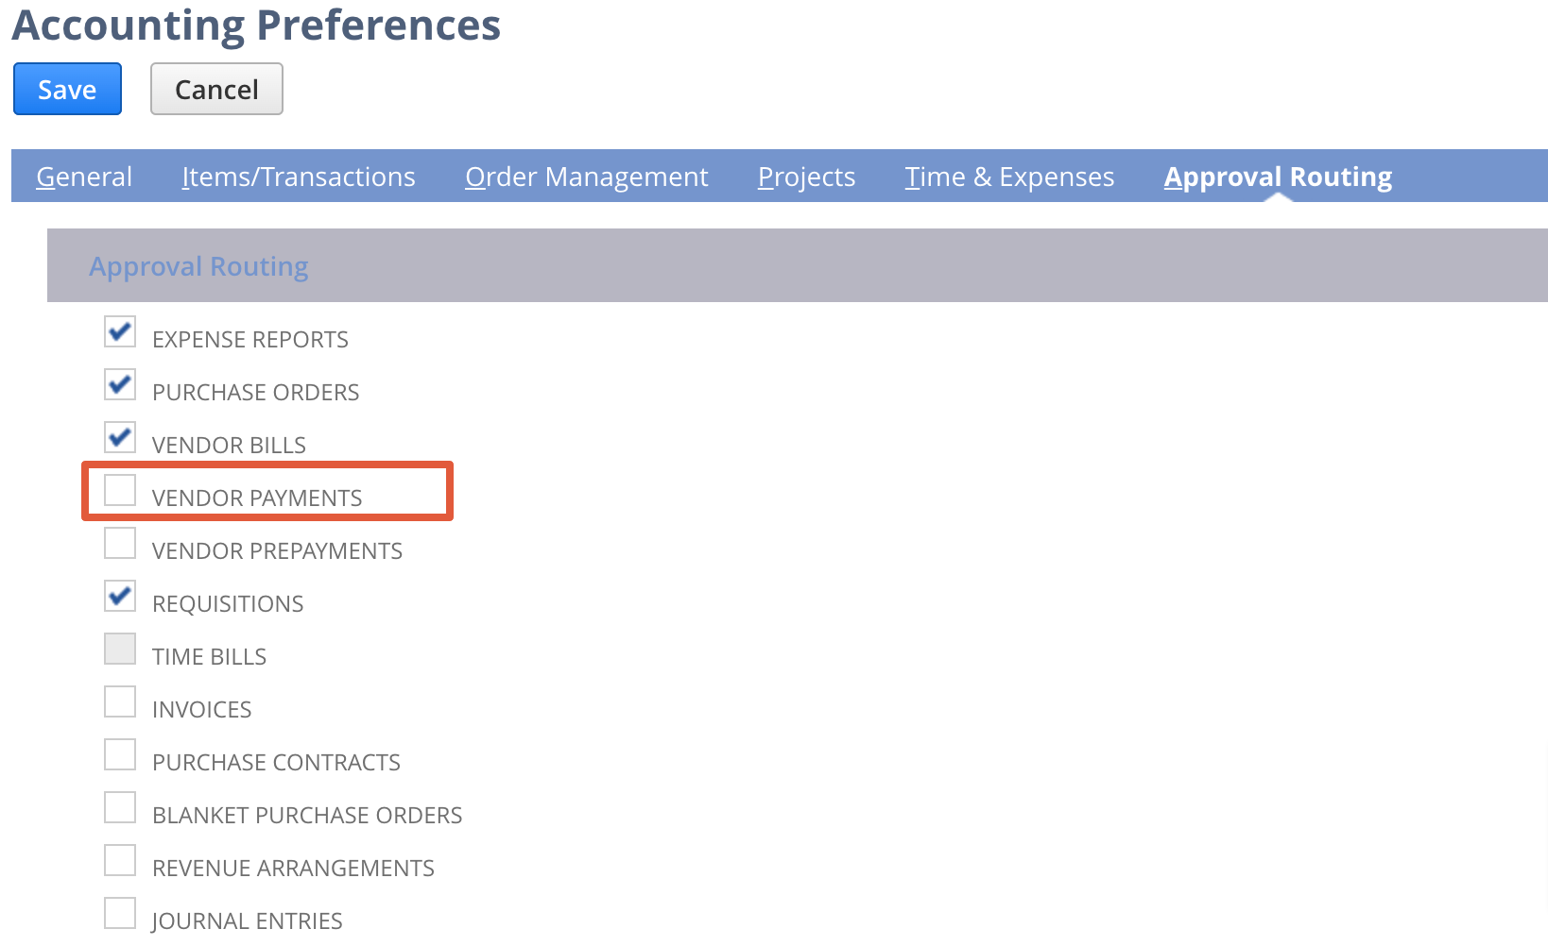Uncheck the Expense Reports checkbox
Viewport: 1548px width, 946px height.
pyautogui.click(x=120, y=331)
